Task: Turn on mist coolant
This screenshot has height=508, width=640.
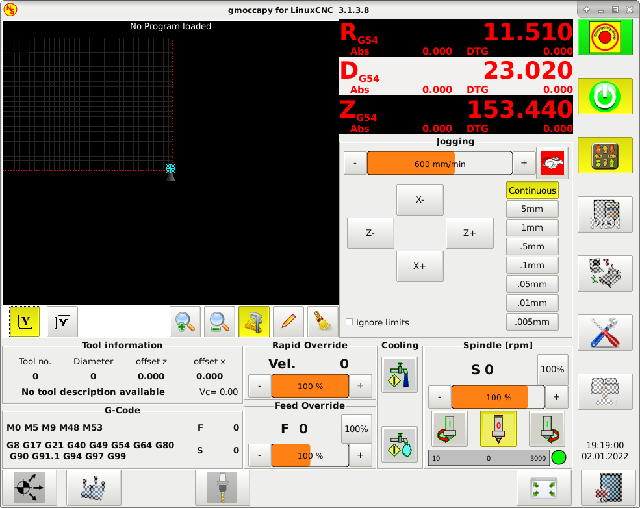Action: point(400,444)
